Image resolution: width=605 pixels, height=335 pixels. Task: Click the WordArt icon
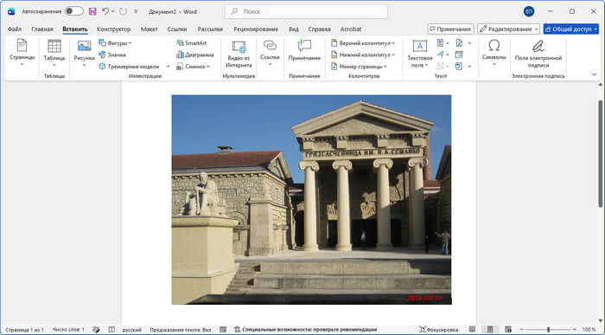coord(441,55)
